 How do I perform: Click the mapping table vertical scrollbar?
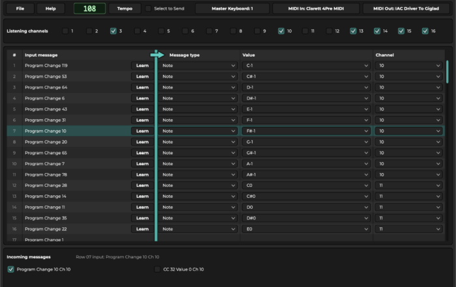447,72
